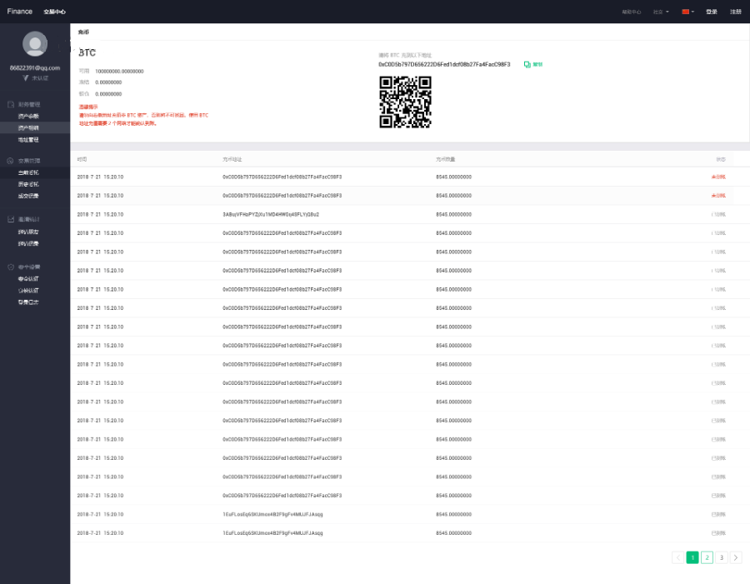Expand the 社交 dropdown in top bar
Screen dimensions: 750x584
(x=661, y=12)
